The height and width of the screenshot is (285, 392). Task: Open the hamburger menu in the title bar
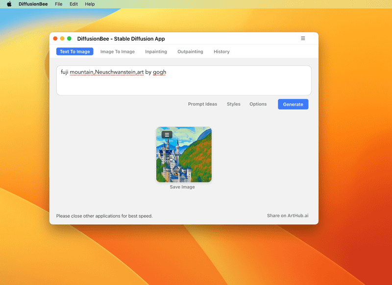pyautogui.click(x=303, y=38)
